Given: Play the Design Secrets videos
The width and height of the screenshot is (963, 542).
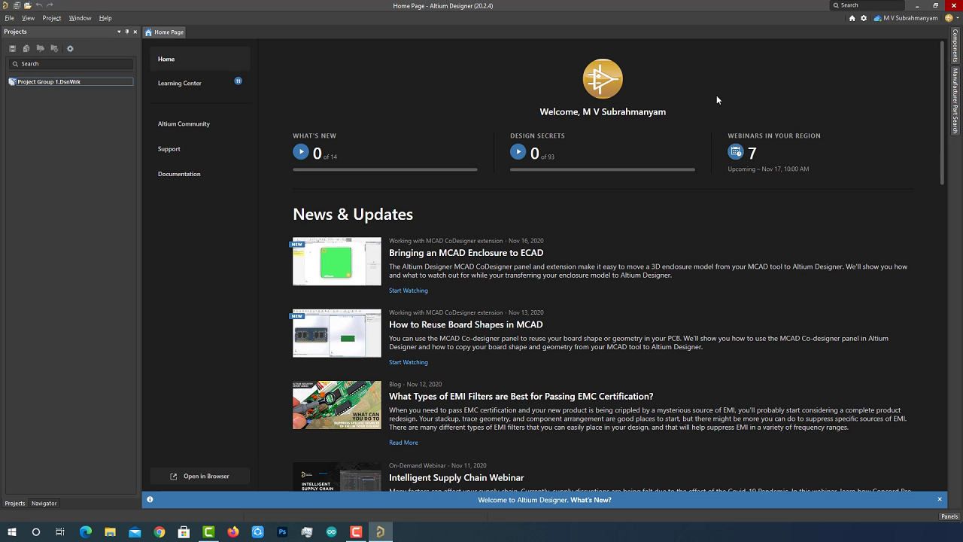Looking at the screenshot, I should [x=518, y=152].
